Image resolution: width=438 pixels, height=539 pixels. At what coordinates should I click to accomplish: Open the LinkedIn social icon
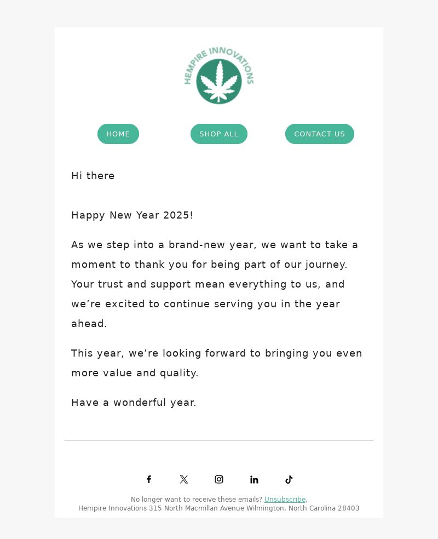(254, 479)
